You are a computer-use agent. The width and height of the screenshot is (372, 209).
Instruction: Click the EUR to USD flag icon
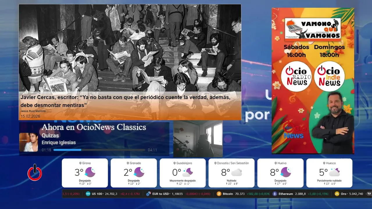(149, 194)
